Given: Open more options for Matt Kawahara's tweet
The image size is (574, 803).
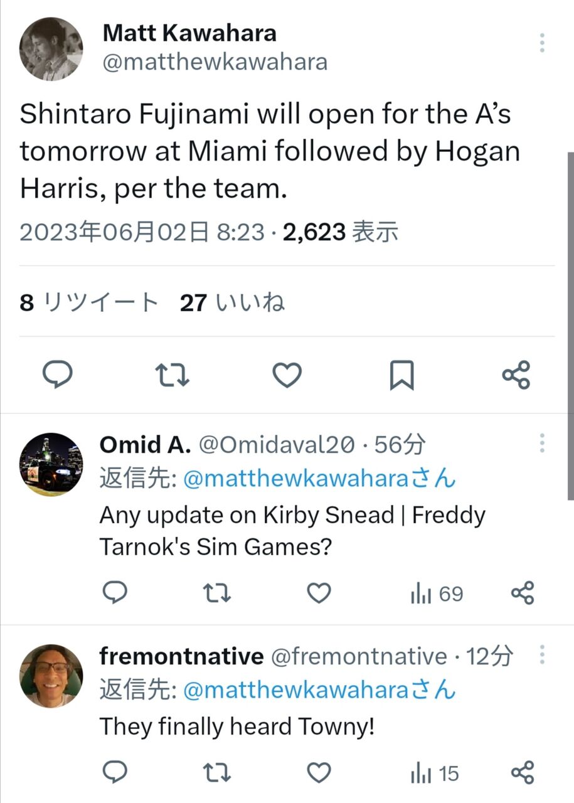Looking at the screenshot, I should [542, 43].
